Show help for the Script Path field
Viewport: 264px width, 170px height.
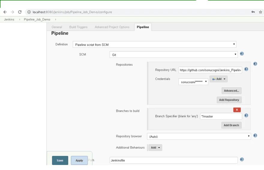(x=242, y=160)
